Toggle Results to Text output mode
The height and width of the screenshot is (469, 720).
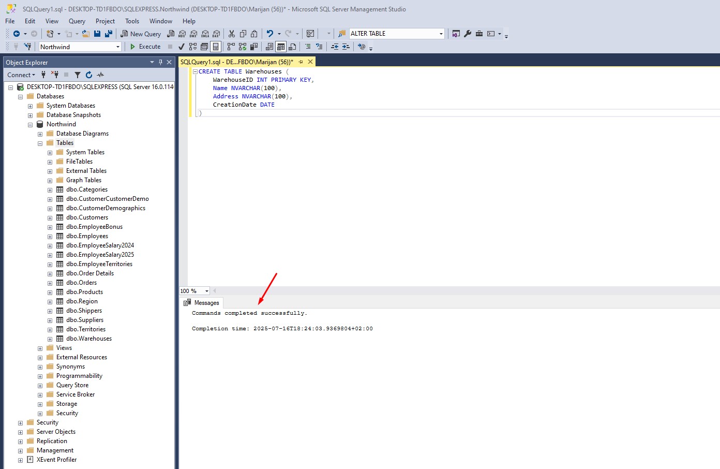coord(269,47)
